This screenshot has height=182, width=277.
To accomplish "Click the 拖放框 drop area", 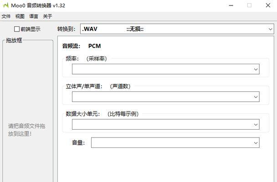I will pos(28,111).
